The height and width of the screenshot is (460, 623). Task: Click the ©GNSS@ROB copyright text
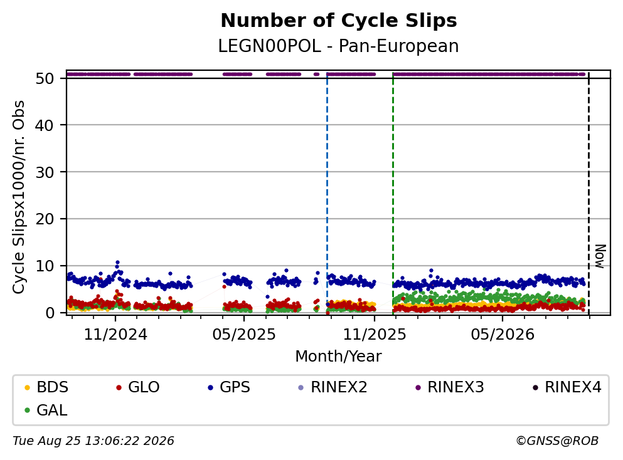click(557, 441)
